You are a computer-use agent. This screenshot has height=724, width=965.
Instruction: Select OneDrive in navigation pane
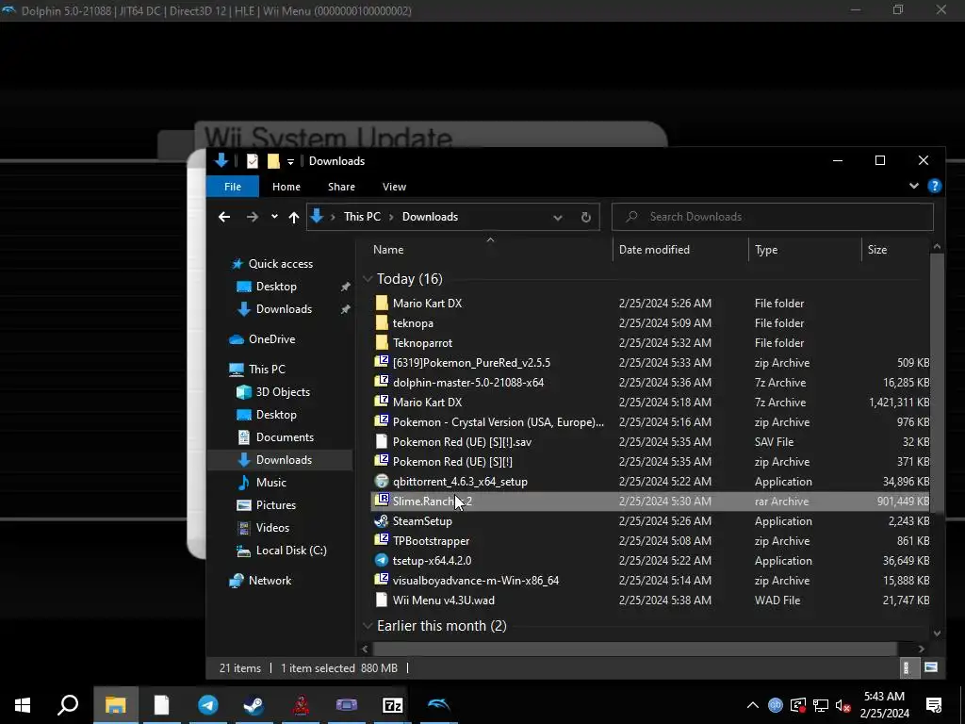click(271, 339)
